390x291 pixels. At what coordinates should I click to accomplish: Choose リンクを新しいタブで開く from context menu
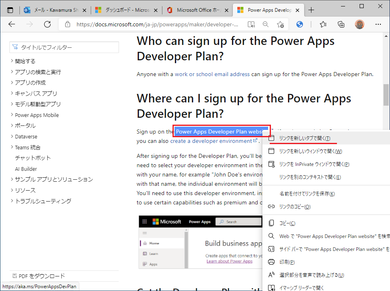coord(326,138)
